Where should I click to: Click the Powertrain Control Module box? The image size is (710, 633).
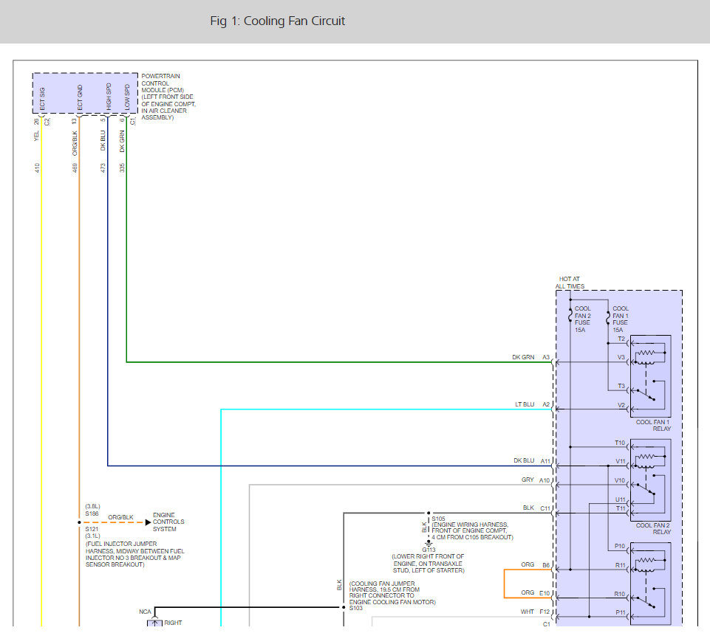coord(84,94)
